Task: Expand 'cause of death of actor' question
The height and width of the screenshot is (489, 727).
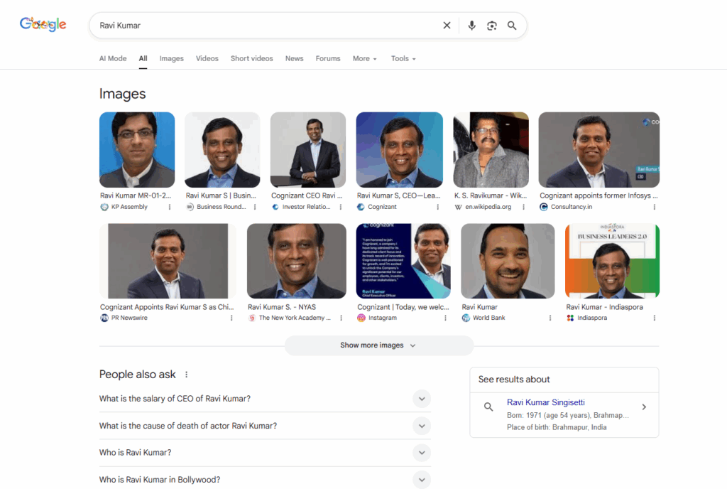Action: (422, 426)
